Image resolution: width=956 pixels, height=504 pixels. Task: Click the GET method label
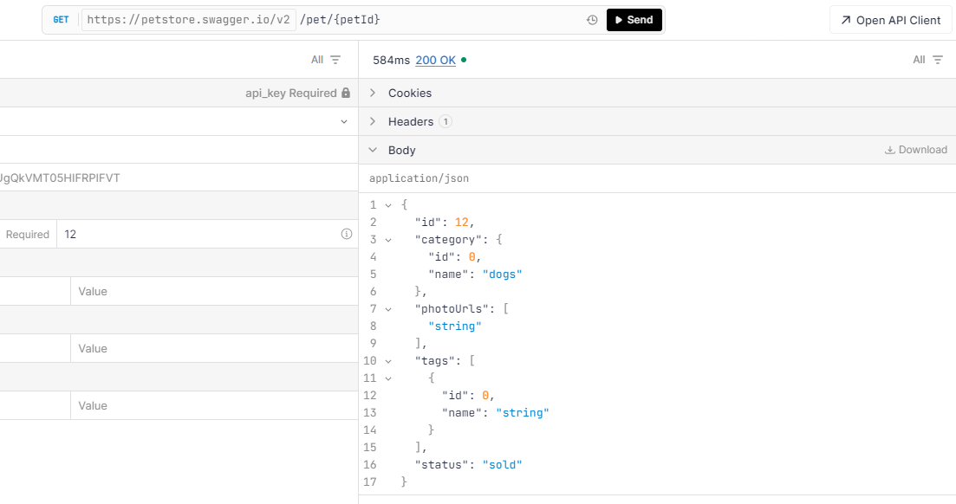[62, 20]
